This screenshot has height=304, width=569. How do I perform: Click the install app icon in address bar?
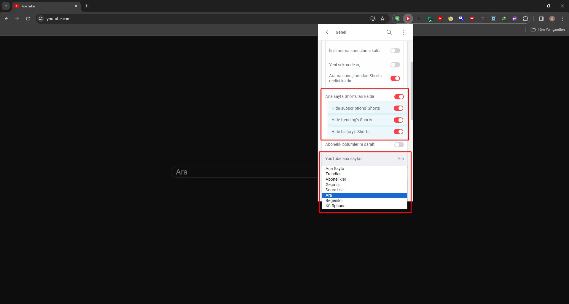click(373, 19)
